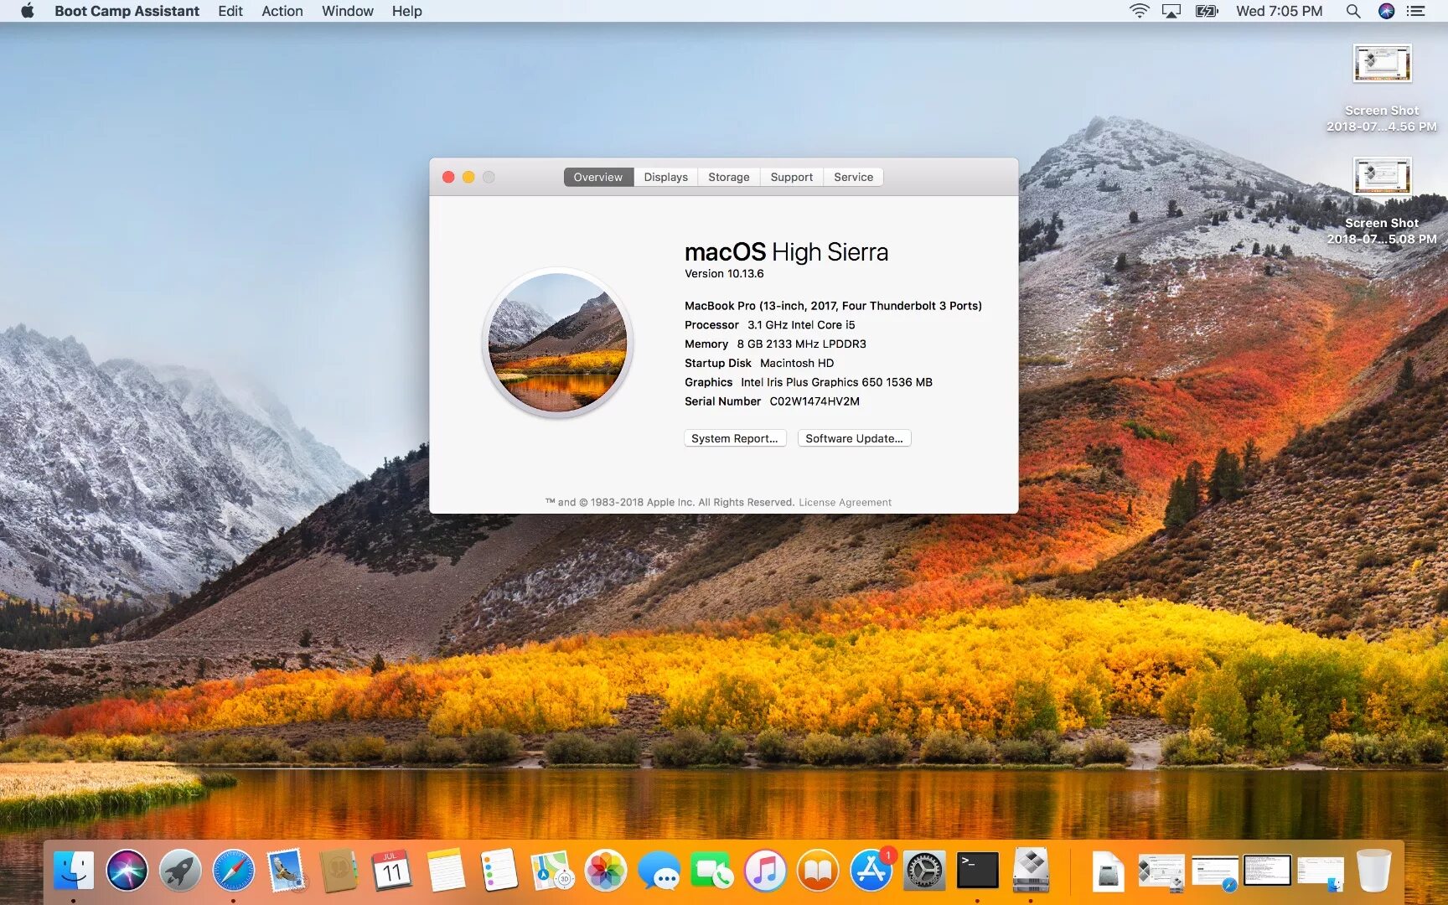This screenshot has height=905, width=1448.
Task: Switch to the Service tab
Action: pyautogui.click(x=854, y=177)
